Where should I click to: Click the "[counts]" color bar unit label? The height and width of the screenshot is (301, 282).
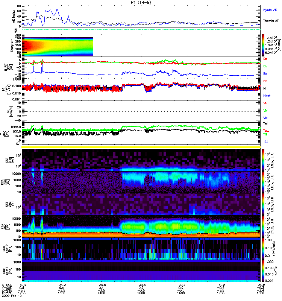point(279,45)
